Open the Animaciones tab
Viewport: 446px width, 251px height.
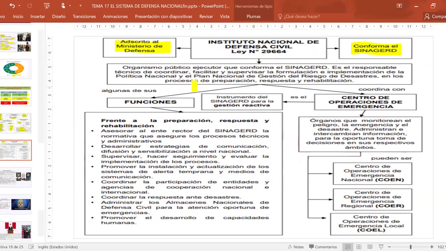115,16
